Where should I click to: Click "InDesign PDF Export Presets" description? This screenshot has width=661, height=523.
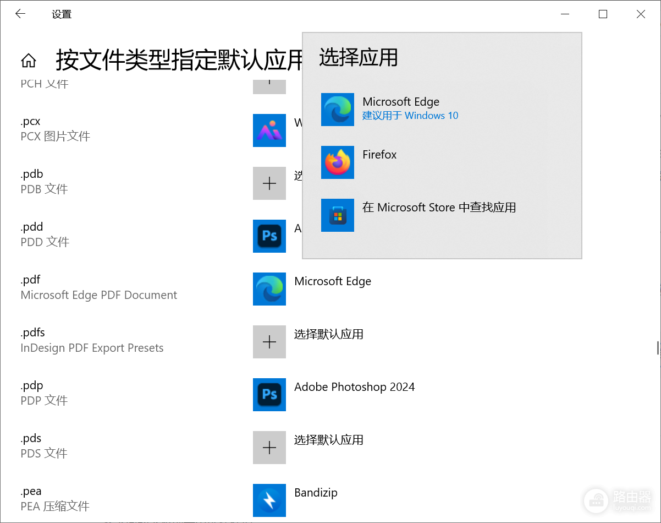tap(92, 348)
